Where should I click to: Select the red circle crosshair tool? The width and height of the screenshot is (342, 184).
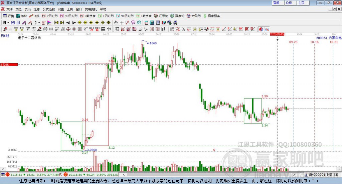click(68, 29)
